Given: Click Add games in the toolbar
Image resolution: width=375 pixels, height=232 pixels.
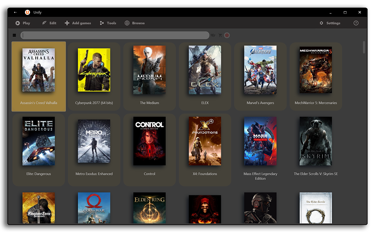Looking at the screenshot, I should click(78, 23).
